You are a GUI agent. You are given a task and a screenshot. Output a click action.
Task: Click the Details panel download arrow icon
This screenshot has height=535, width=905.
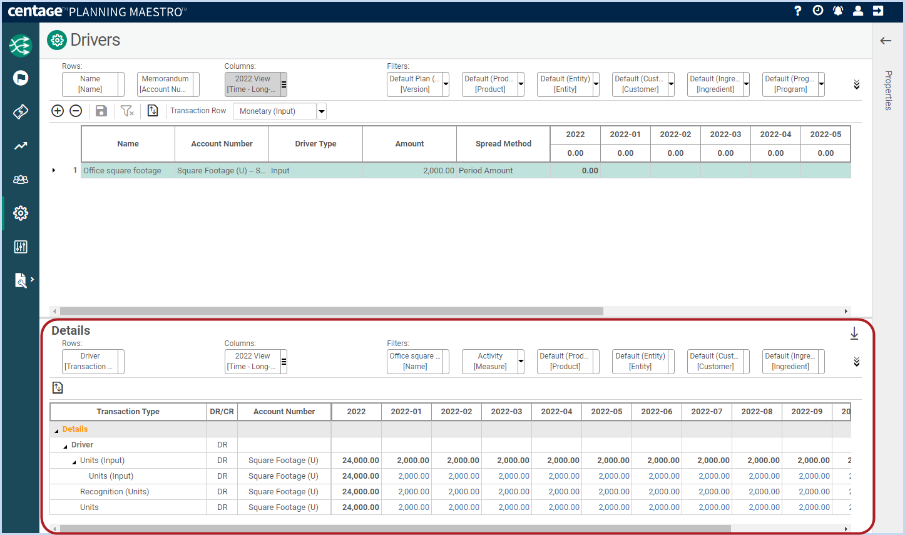pos(854,334)
